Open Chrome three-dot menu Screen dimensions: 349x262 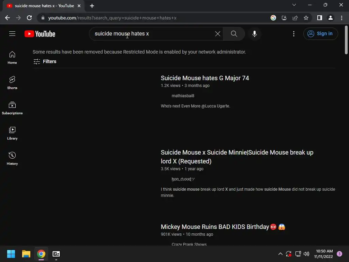point(342,18)
